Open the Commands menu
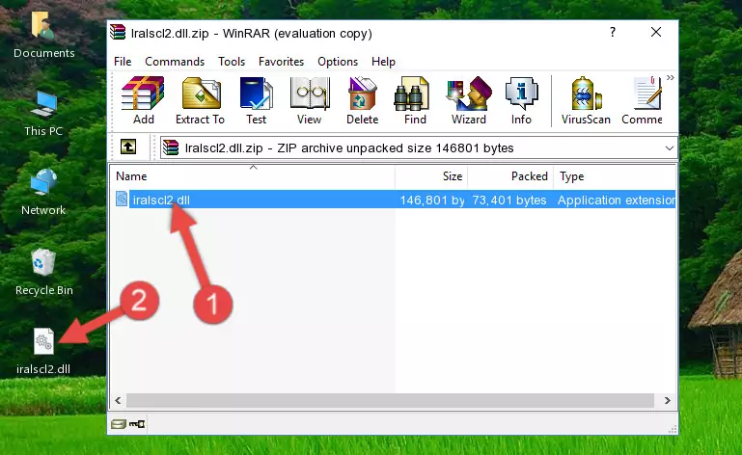The width and height of the screenshot is (742, 455). click(175, 62)
